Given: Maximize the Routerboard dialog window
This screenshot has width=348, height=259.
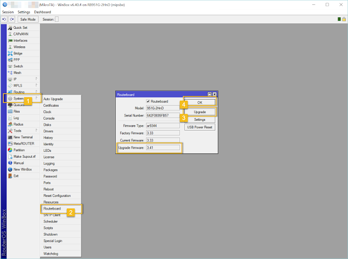Looking at the screenshot, I should (209, 94).
